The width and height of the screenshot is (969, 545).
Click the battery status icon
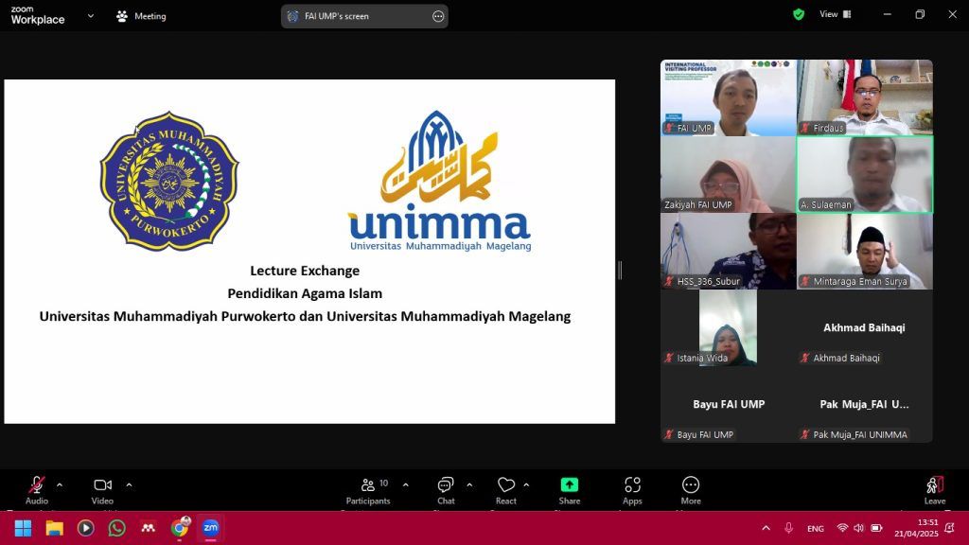(876, 528)
